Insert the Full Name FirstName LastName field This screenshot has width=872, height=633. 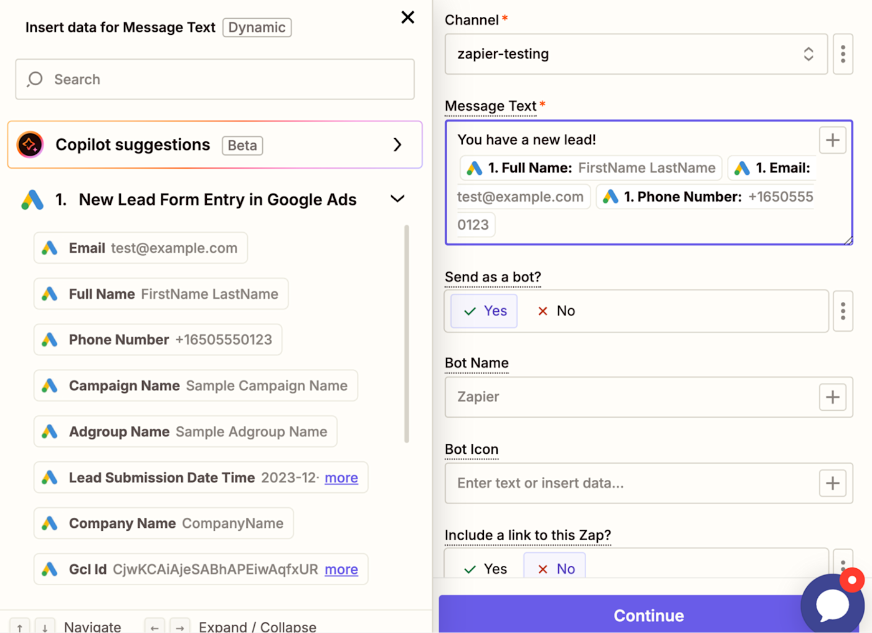(x=161, y=294)
